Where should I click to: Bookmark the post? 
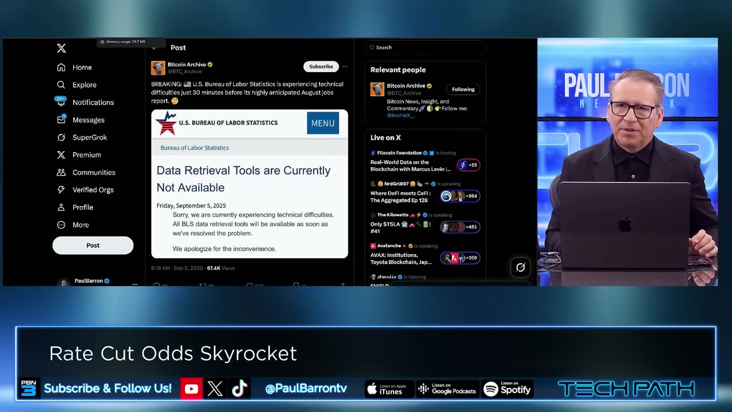pyautogui.click(x=296, y=284)
